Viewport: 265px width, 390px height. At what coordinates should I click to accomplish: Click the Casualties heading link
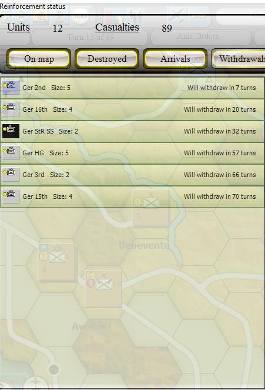click(x=117, y=28)
